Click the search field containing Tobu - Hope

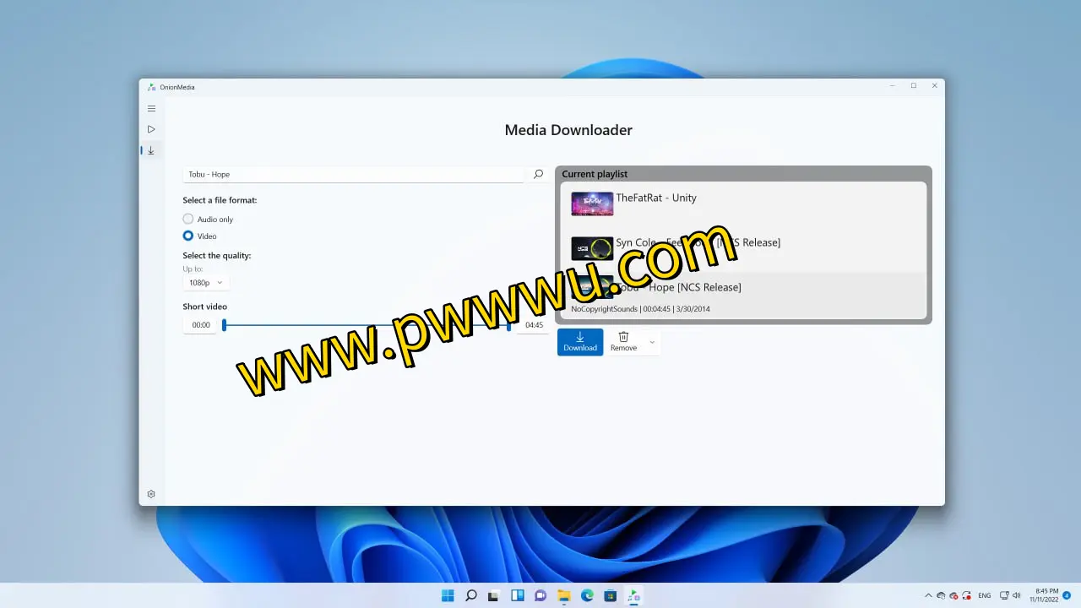[x=353, y=174]
